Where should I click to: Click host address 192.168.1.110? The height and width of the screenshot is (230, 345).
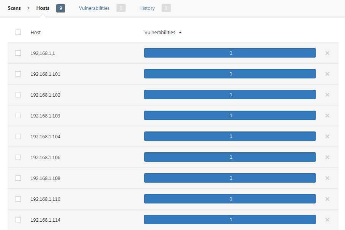pos(45,199)
